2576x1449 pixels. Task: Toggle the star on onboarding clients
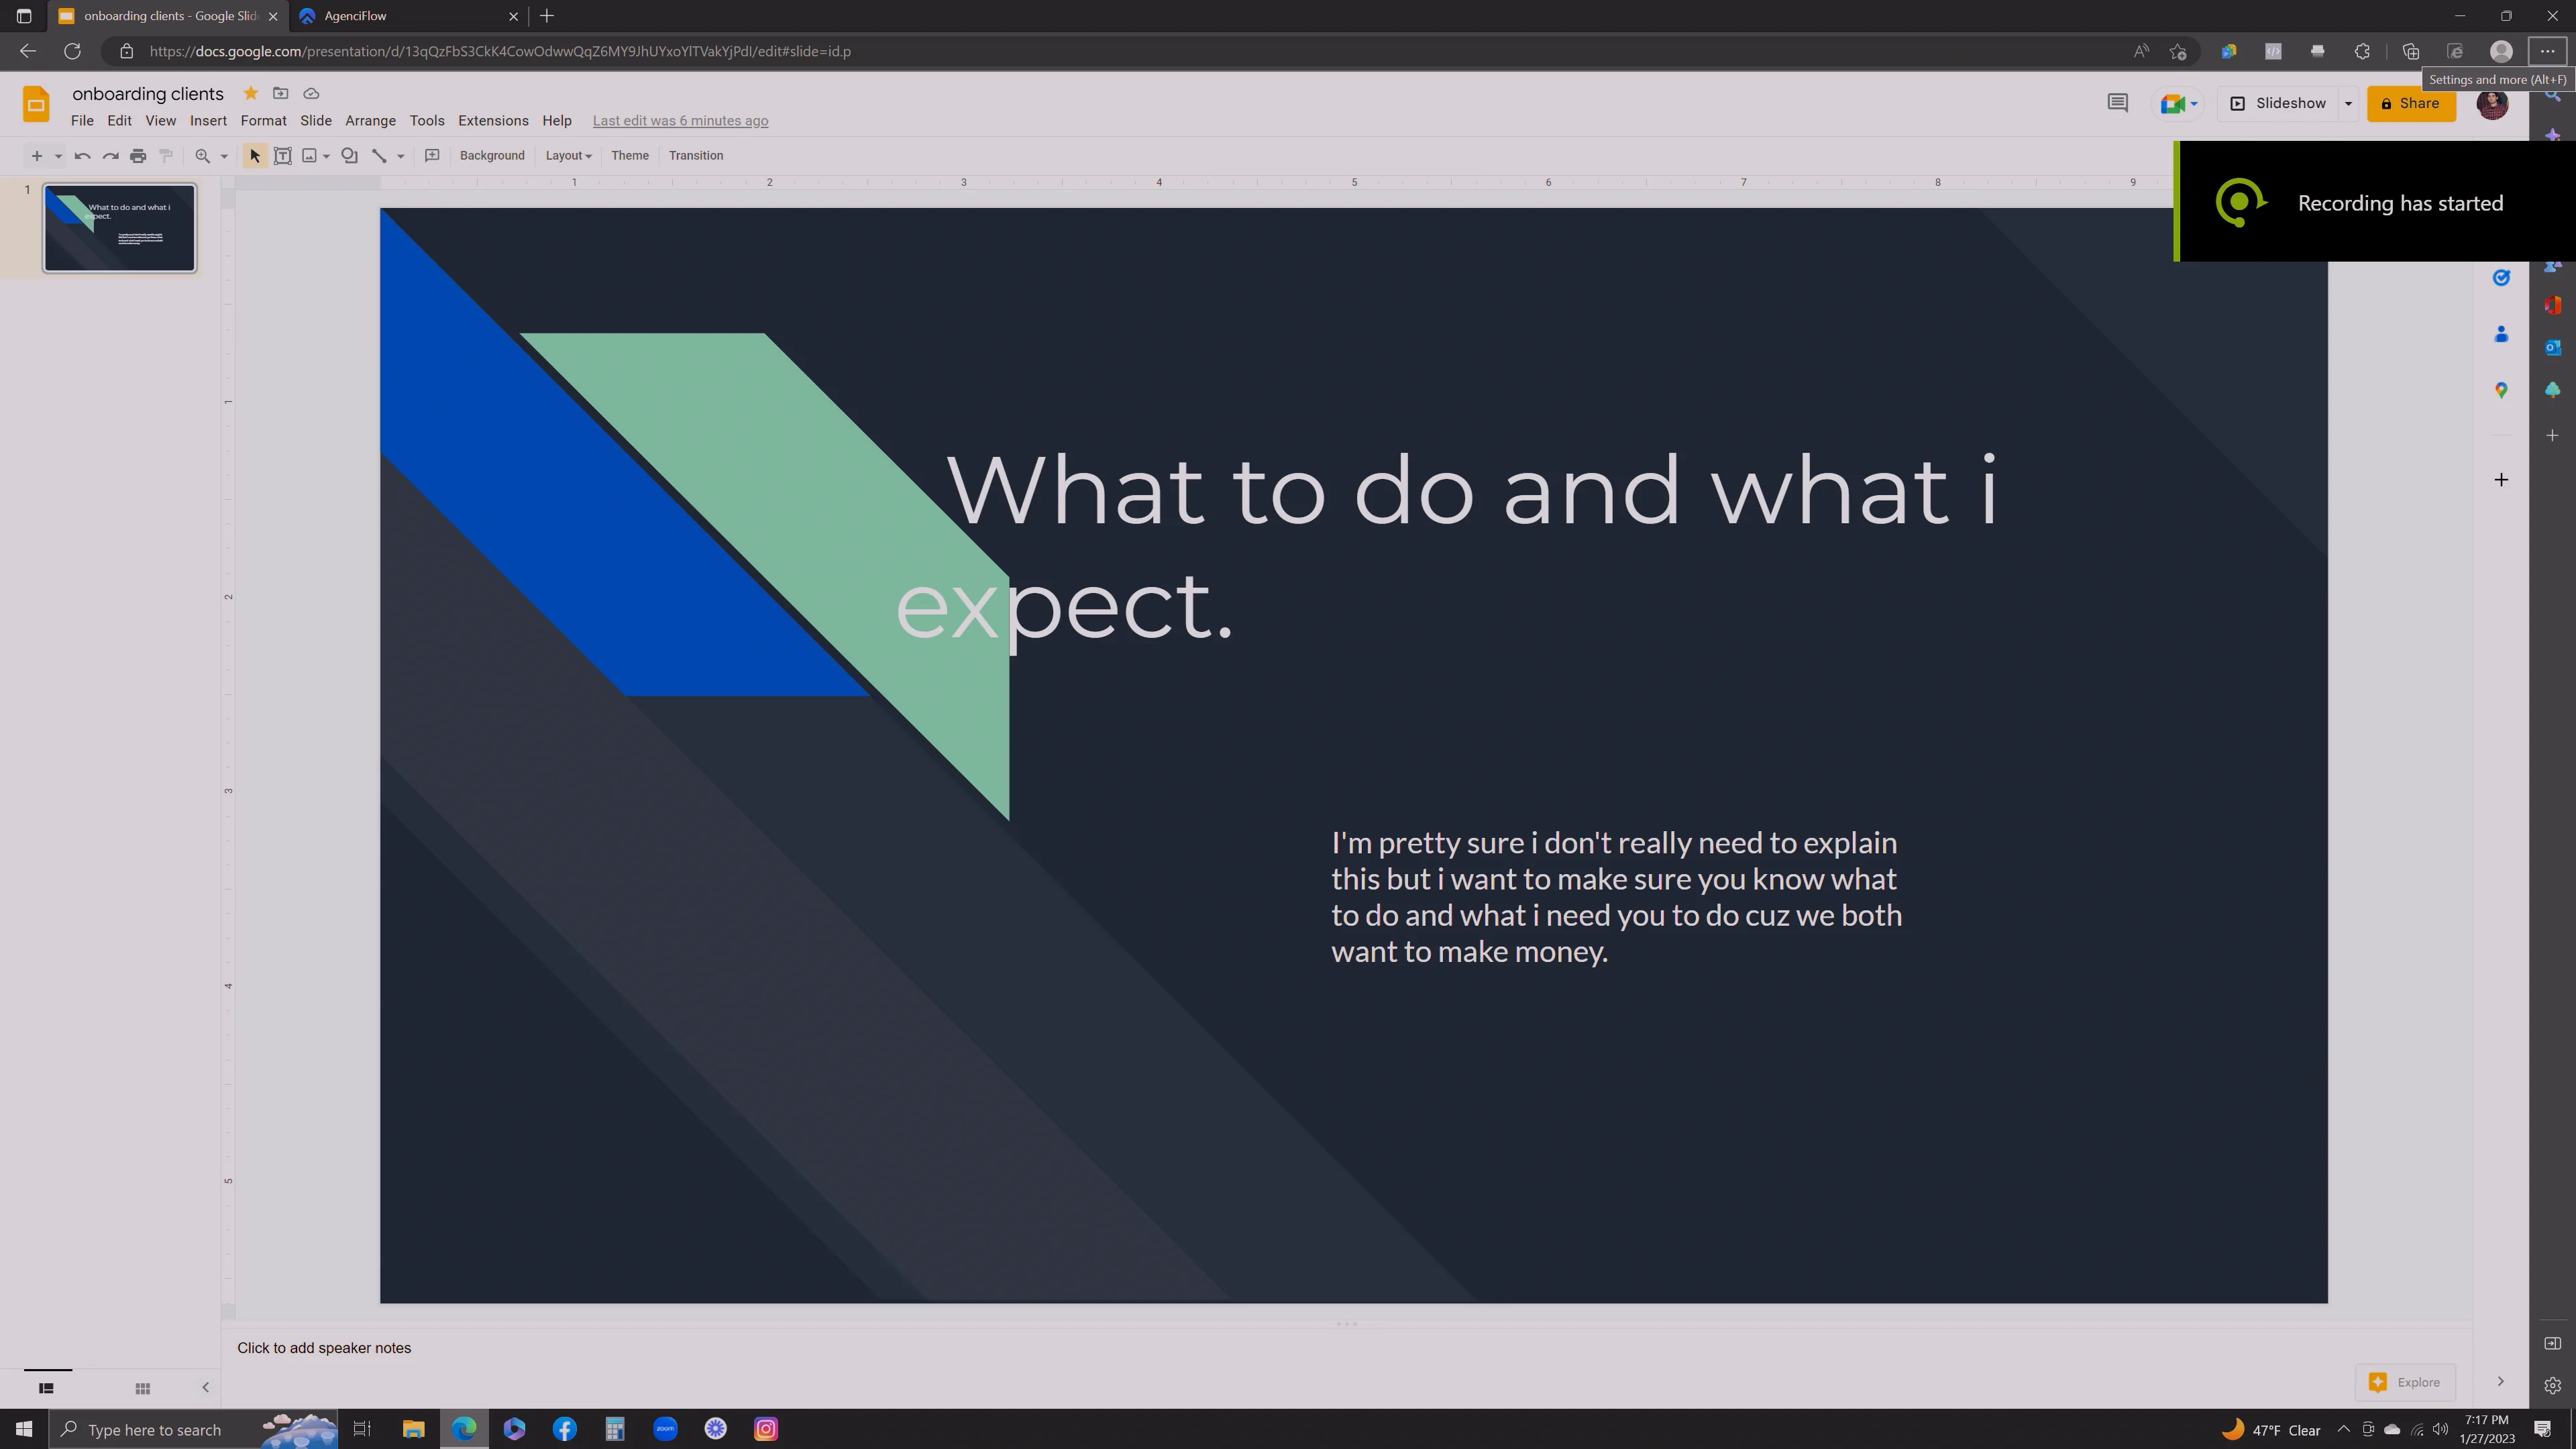pyautogui.click(x=251, y=93)
